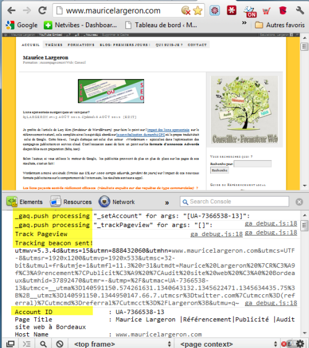
Task: Click the site search Recherche button
Action: 219,170
